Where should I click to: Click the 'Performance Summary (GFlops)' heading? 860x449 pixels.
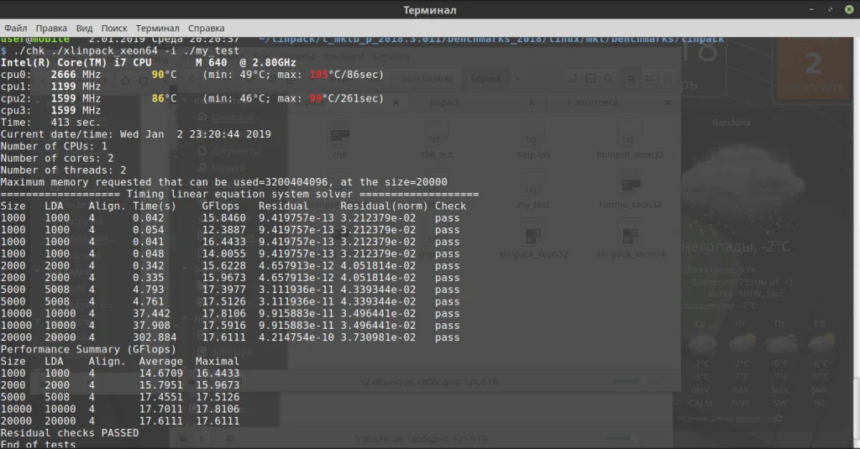click(x=88, y=349)
